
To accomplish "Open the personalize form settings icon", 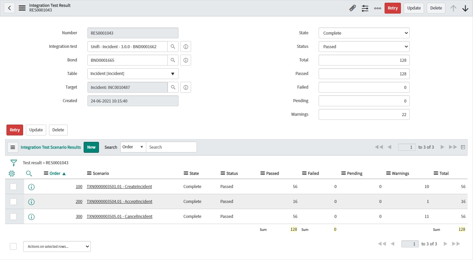I will tap(365, 8).
